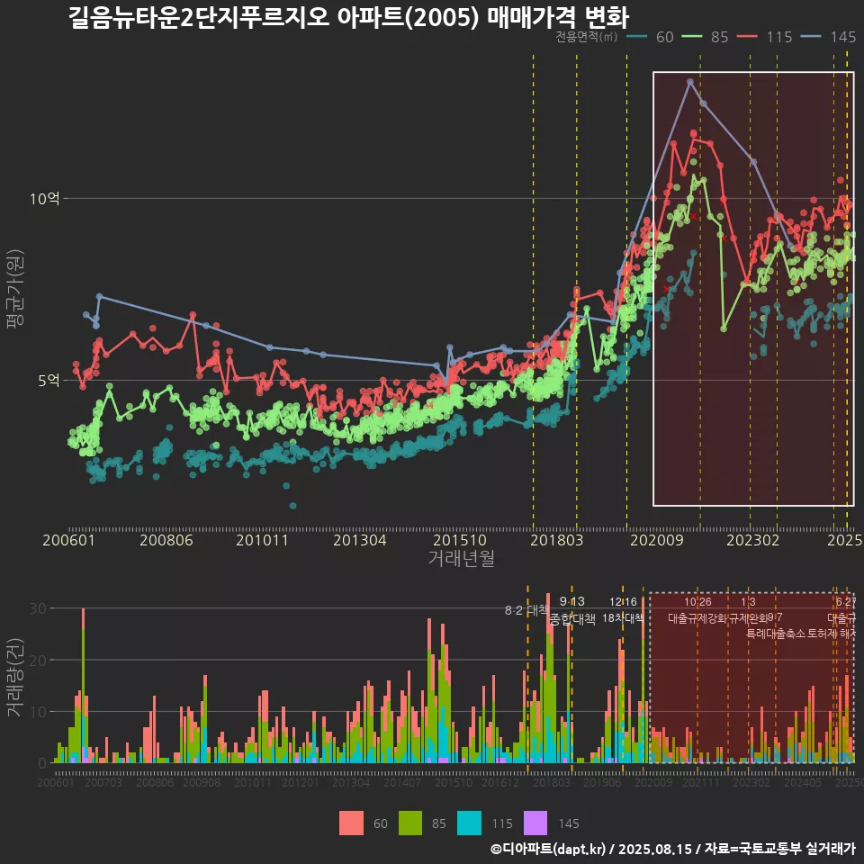Click the '전용면적(㎡)' legend heading
Viewport: 864px width, 864px height.
[x=586, y=37]
